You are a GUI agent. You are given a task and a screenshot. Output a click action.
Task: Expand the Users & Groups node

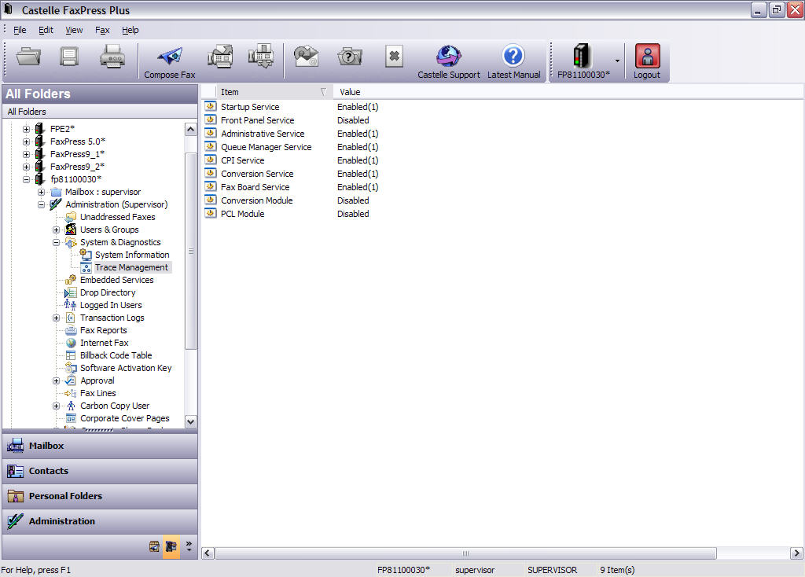tap(56, 230)
